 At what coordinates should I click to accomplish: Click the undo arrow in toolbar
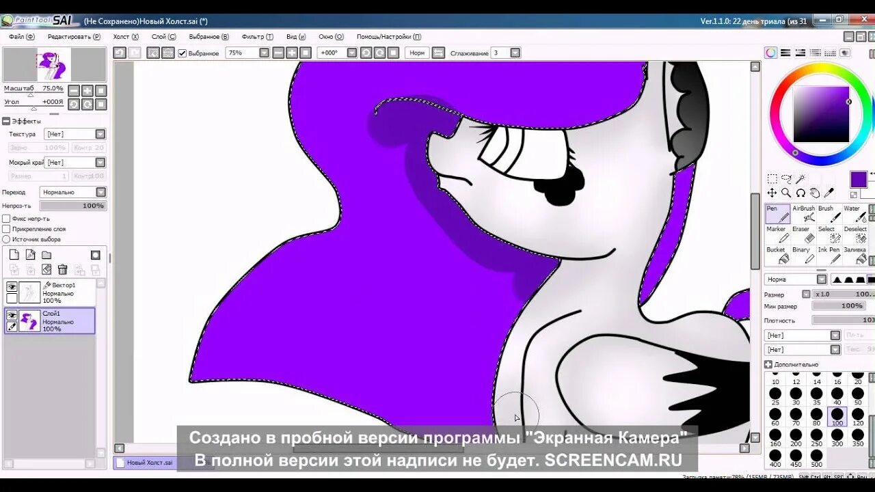coord(120,53)
